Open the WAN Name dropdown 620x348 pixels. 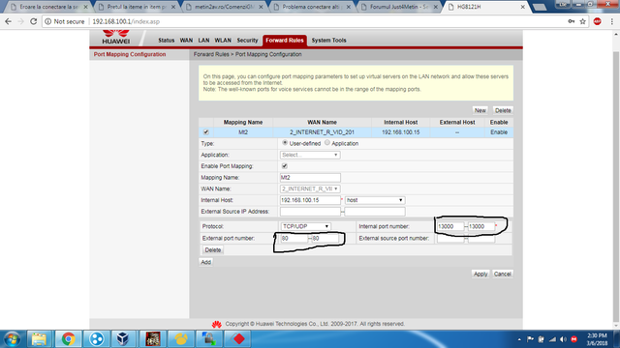[310, 189]
